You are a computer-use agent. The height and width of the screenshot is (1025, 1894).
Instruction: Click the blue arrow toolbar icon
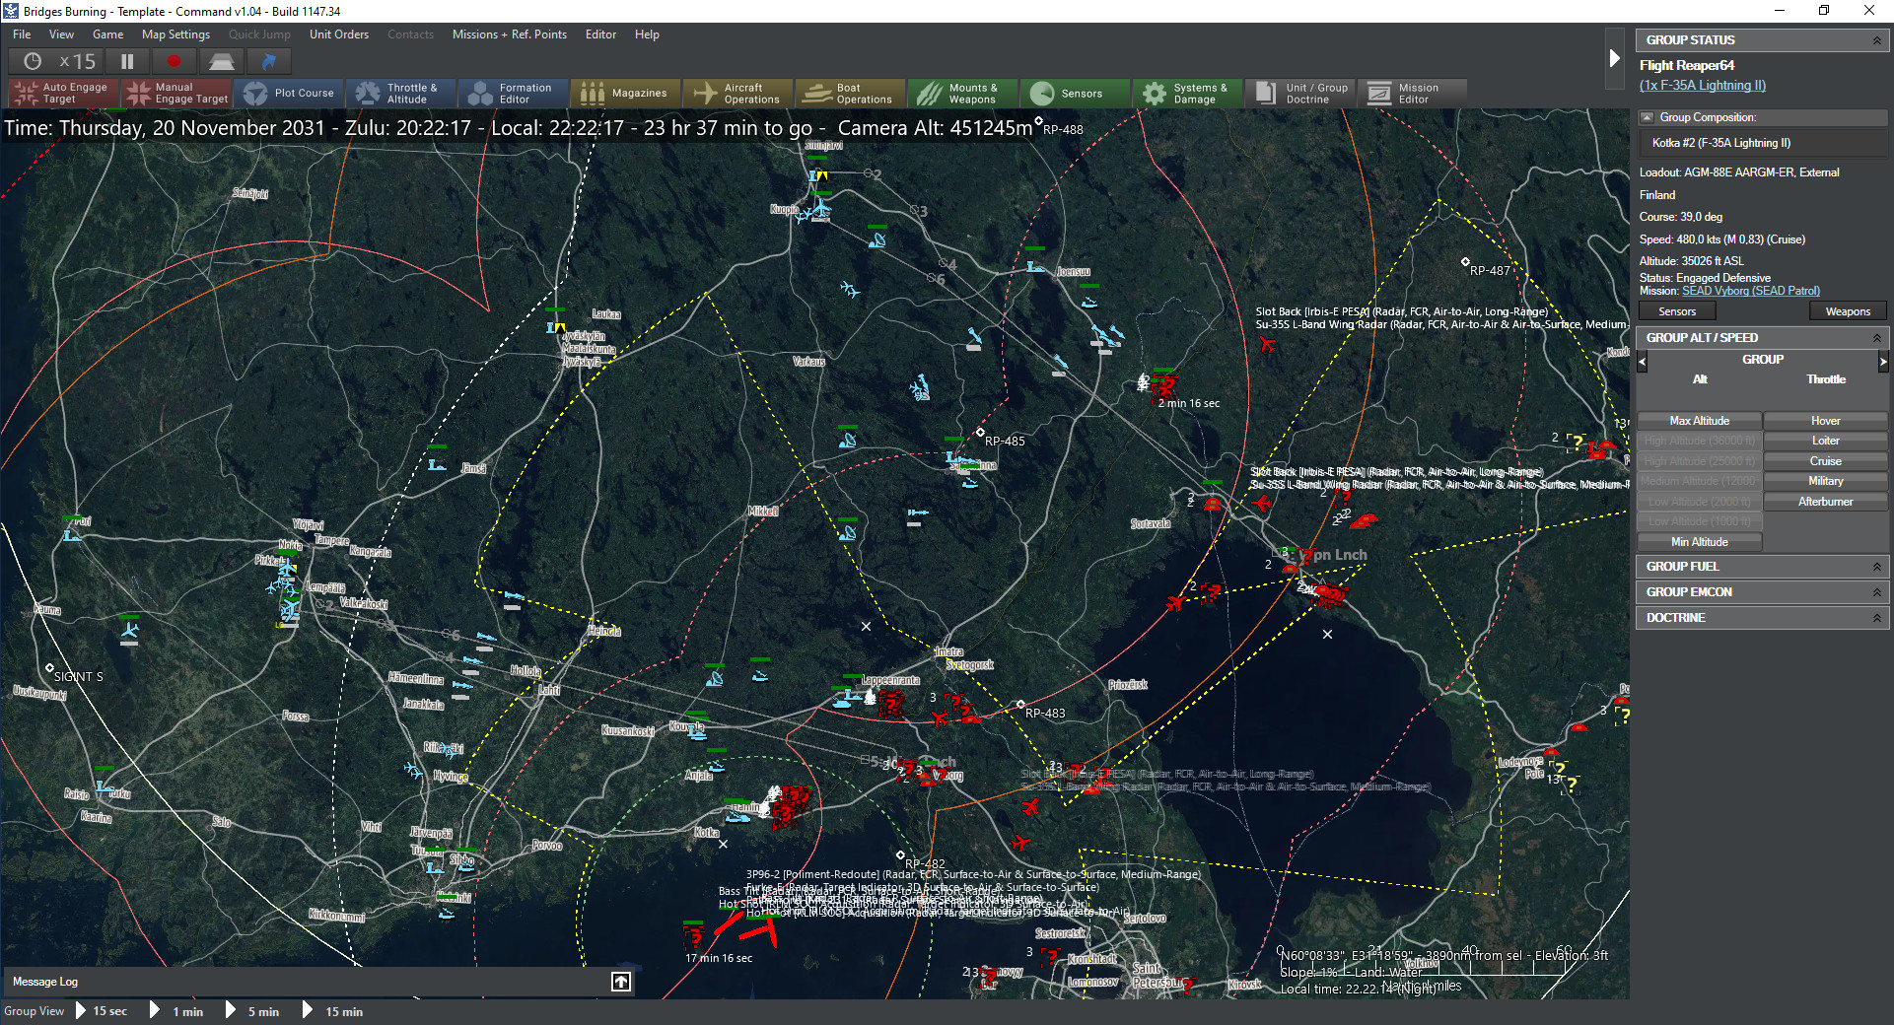[268, 61]
